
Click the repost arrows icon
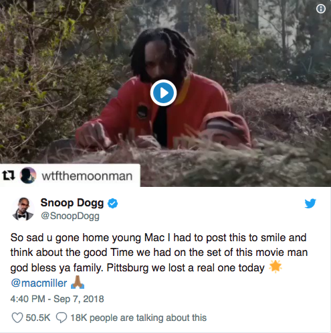click(9, 176)
